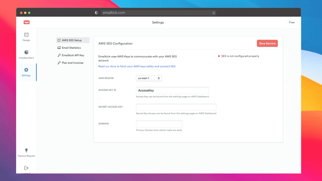Open Feature Request lightbulb icon

[x=26, y=150]
